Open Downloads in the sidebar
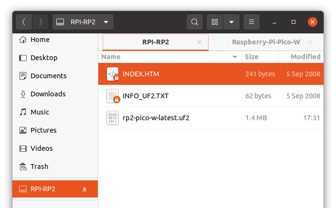336x208 pixels. [x=55, y=94]
